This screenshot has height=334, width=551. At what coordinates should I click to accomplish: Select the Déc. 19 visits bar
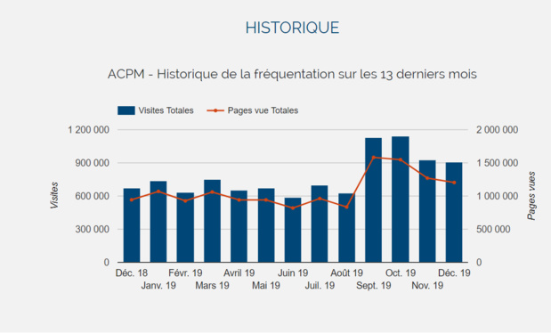454,212
